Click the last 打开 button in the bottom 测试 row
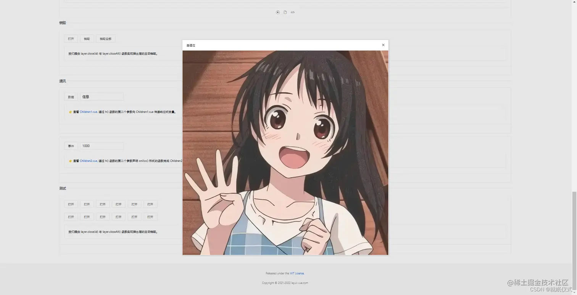The height and width of the screenshot is (295, 577). 150,217
